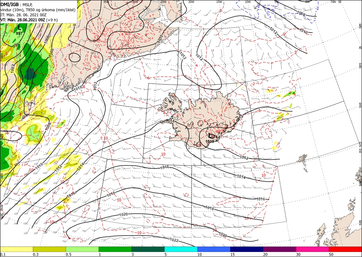Select the green 1–3 mm legend swatch
Screen dimensions: 362x257
pos(115,249)
